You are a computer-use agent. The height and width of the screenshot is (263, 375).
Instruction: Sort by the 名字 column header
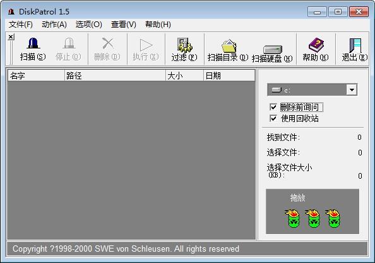click(36, 76)
